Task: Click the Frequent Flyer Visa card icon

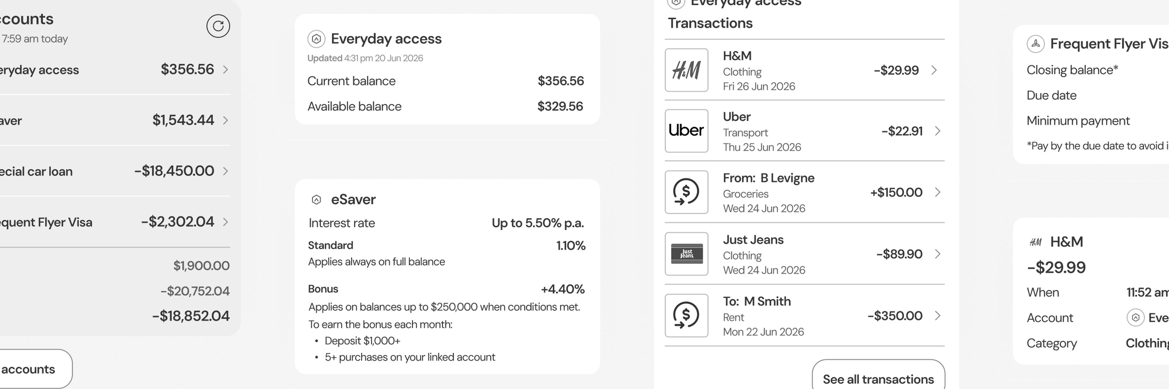Action: tap(1036, 44)
